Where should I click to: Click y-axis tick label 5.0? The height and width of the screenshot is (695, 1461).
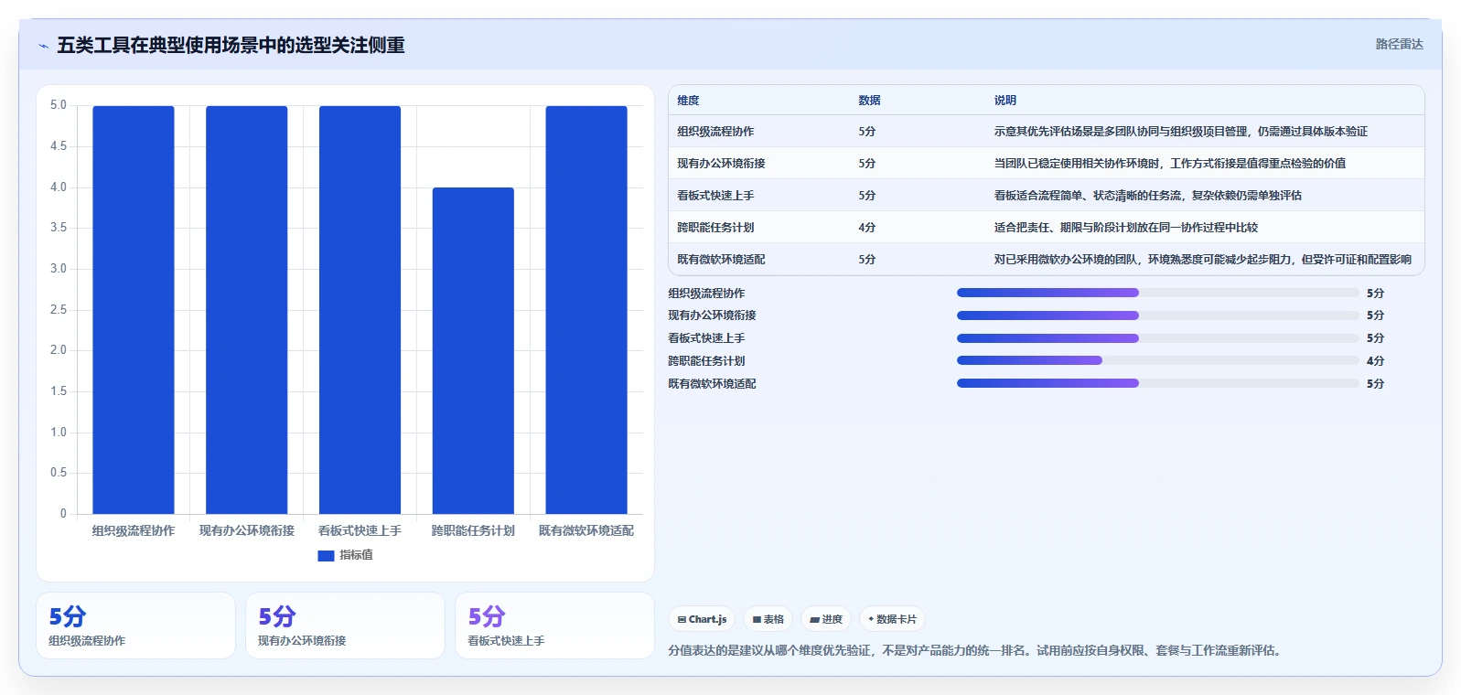[x=59, y=105]
